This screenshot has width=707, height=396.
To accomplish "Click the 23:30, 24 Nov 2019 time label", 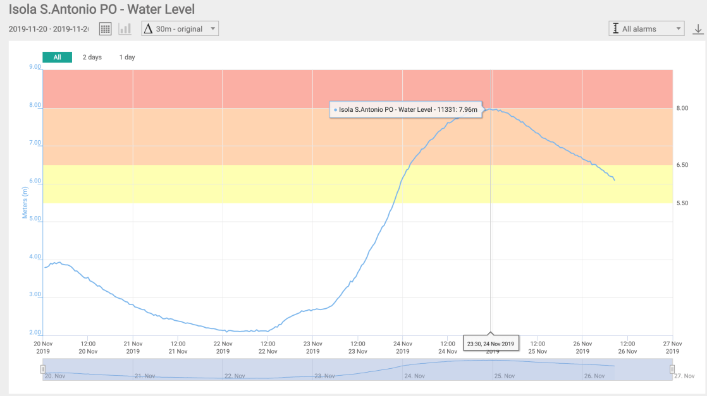I will 491,344.
